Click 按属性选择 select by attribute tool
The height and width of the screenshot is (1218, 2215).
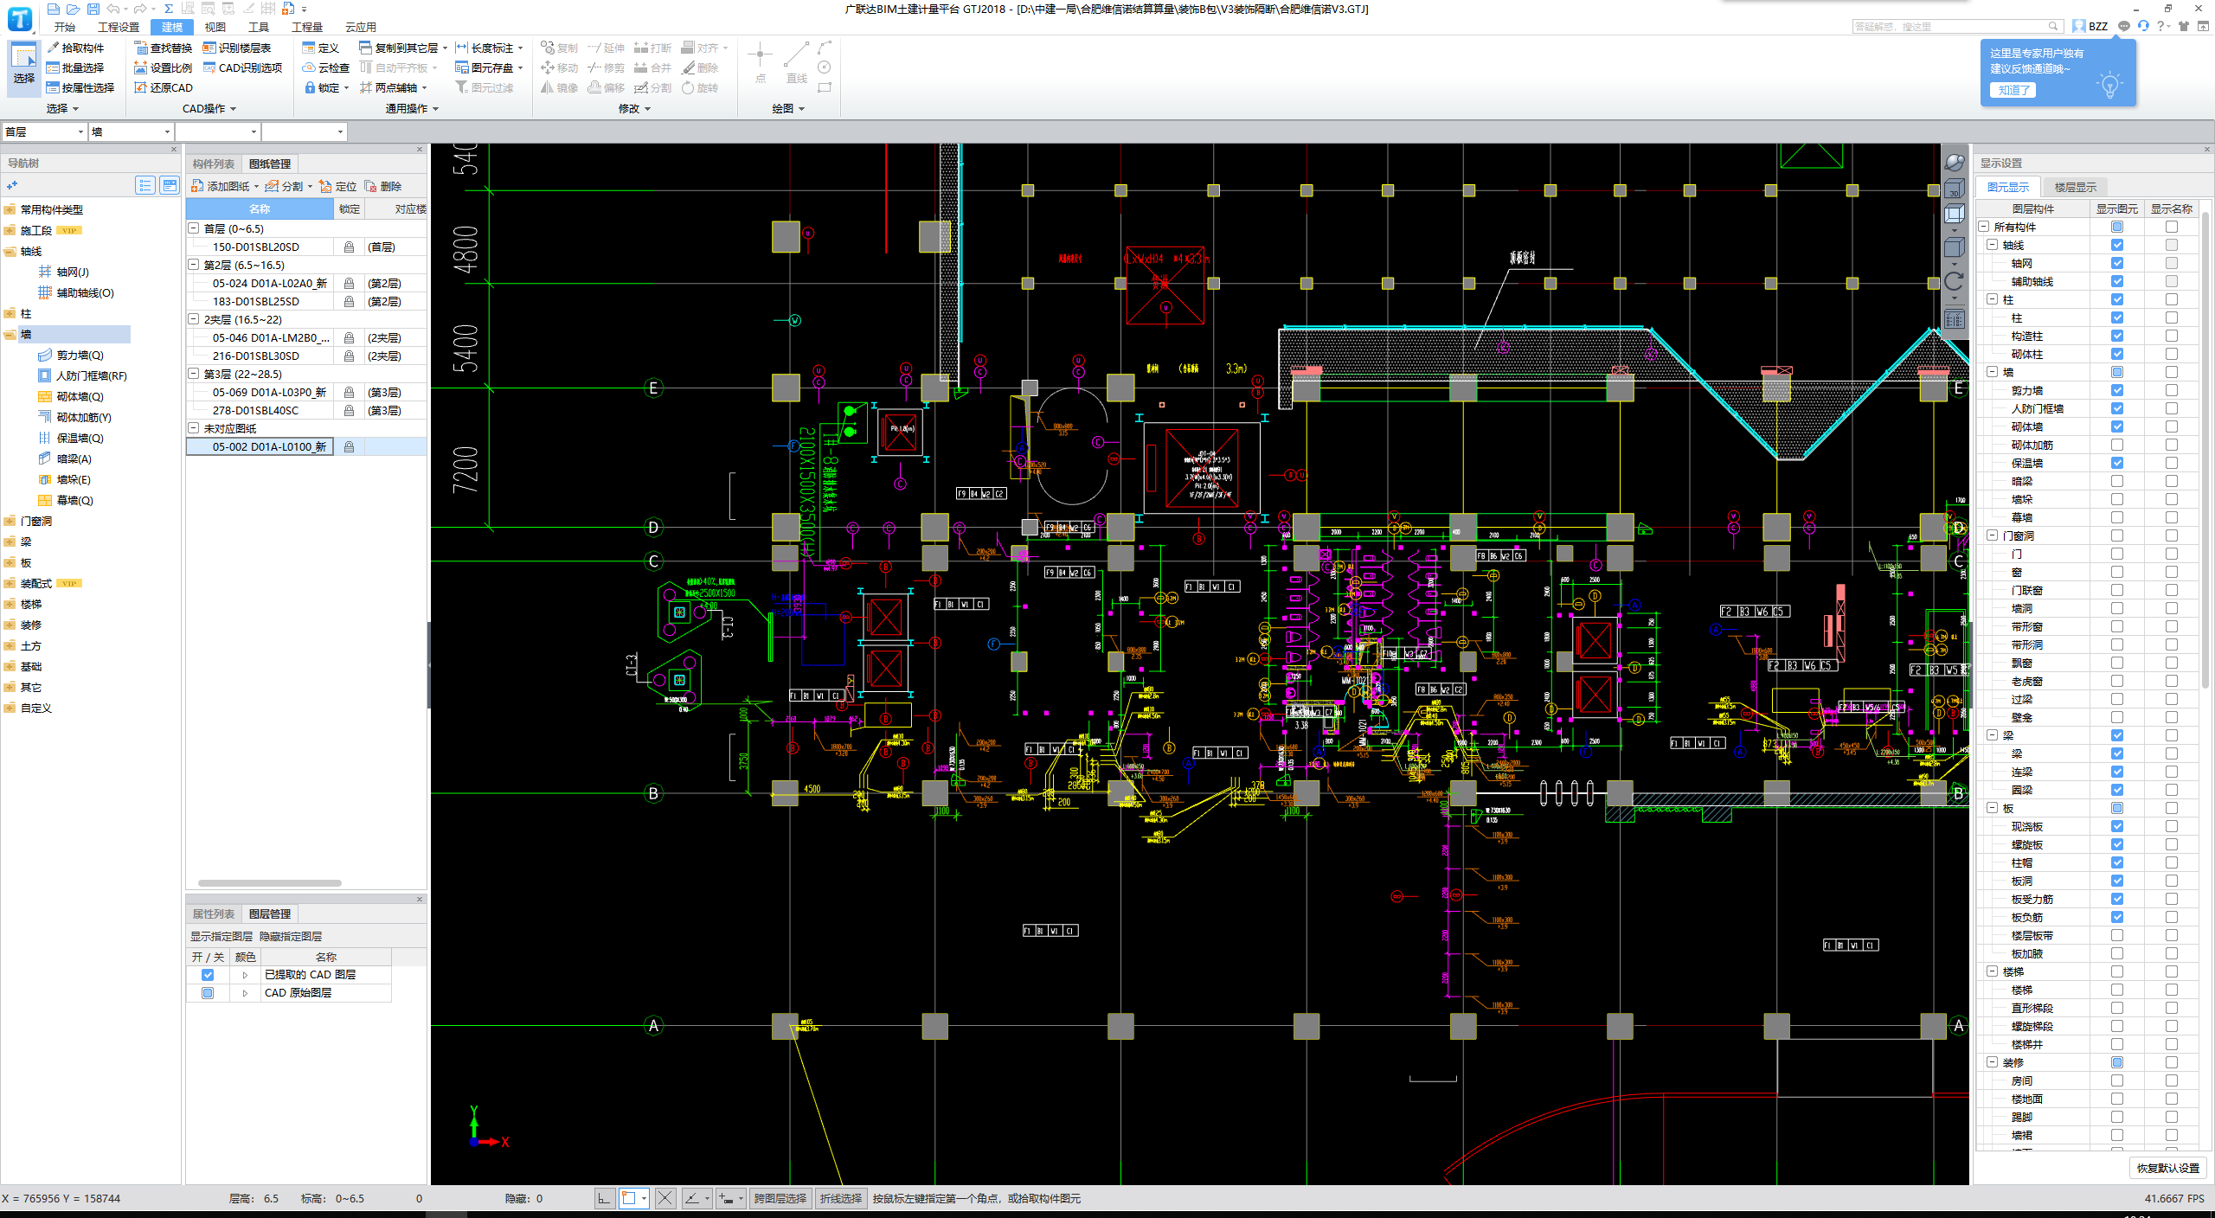click(x=80, y=88)
